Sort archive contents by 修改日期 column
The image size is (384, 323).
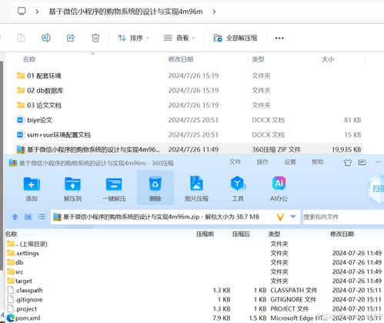[x=342, y=234]
